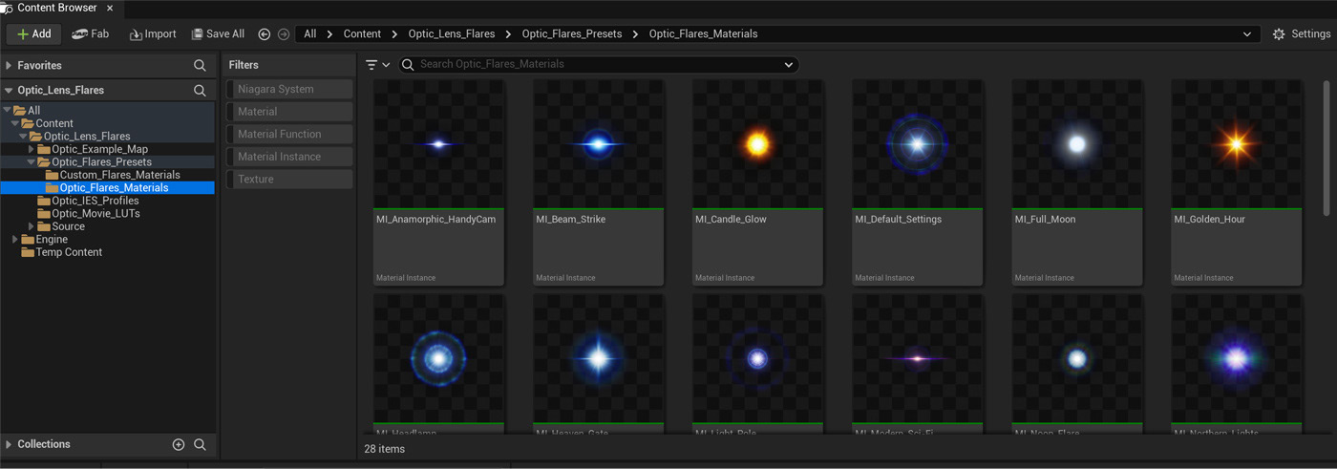The height and width of the screenshot is (469, 1337).
Task: Click the '28 items' status text
Action: (x=384, y=449)
